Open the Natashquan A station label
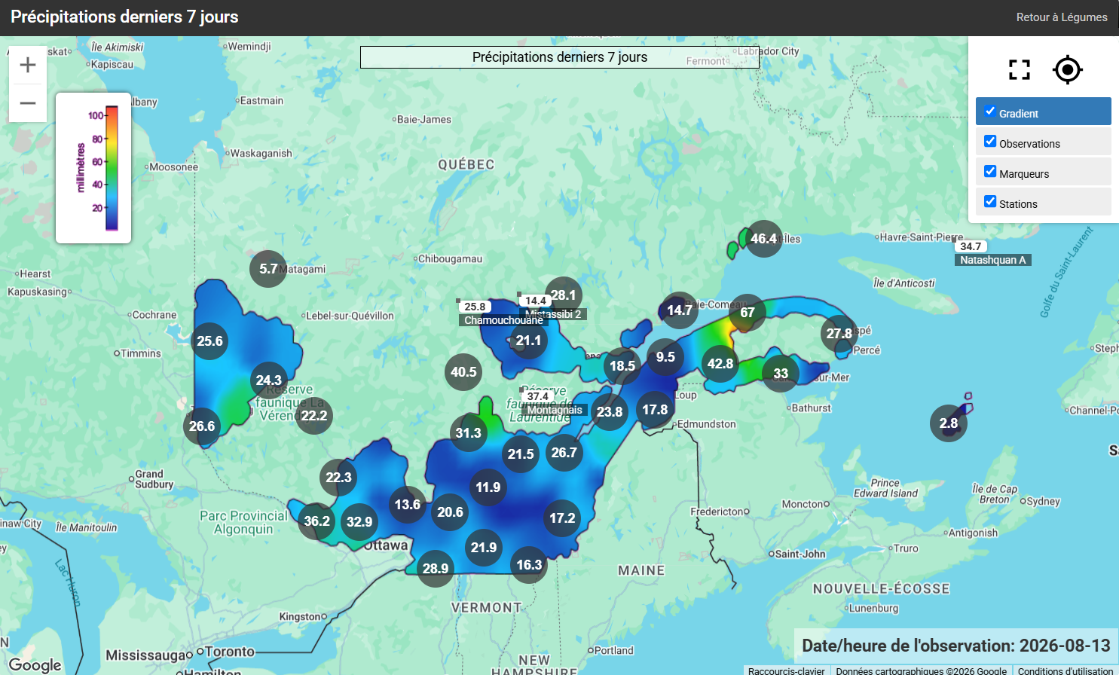This screenshot has width=1119, height=675. click(993, 260)
